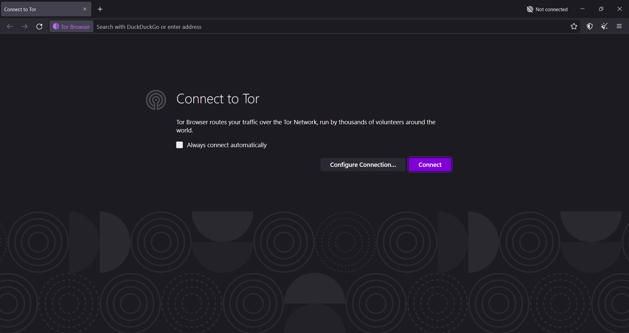The height and width of the screenshot is (333, 629).
Task: Close the Connect to Tor tab
Action: tap(85, 9)
